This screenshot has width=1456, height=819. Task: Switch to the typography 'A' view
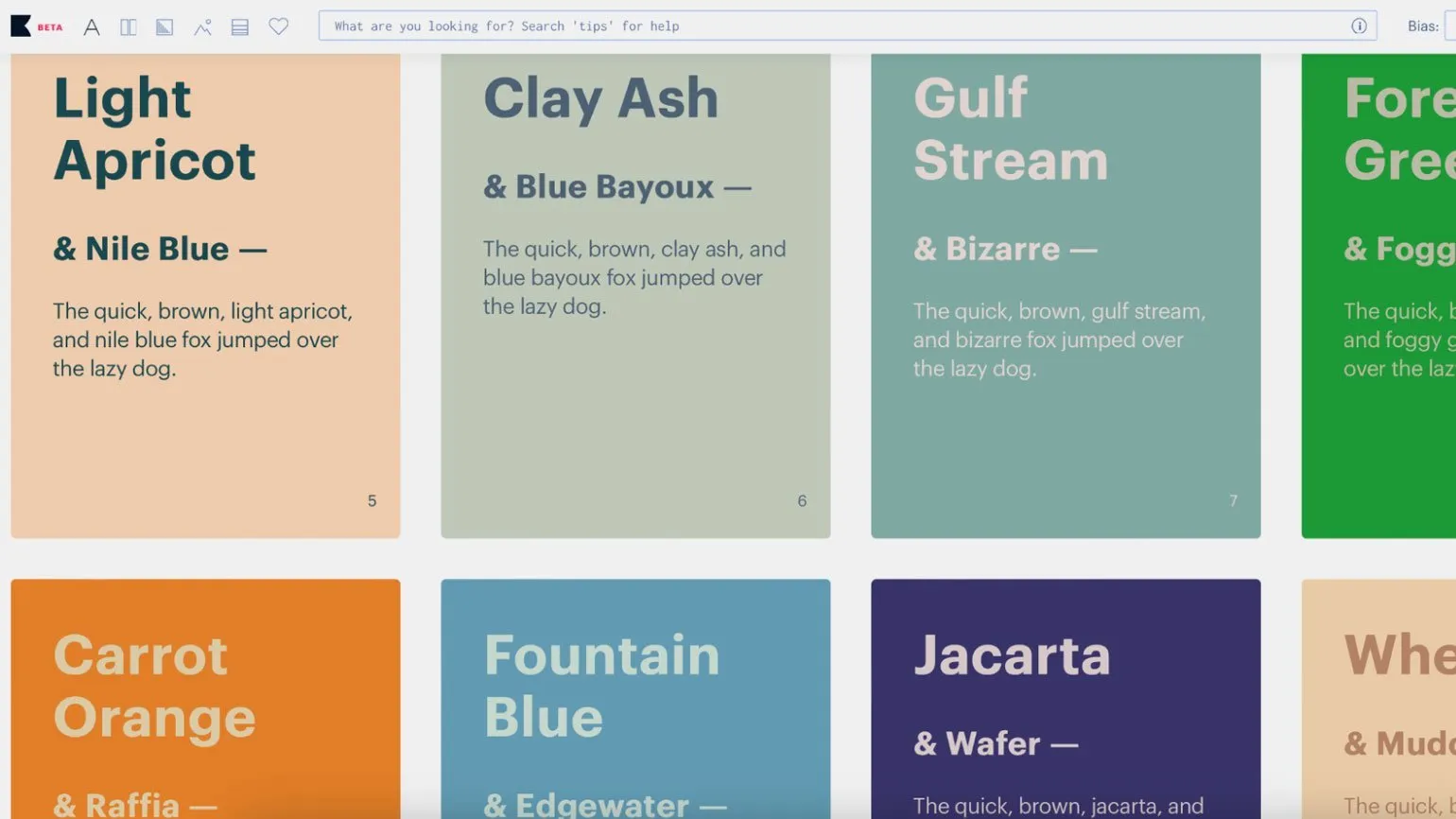pyautogui.click(x=92, y=27)
